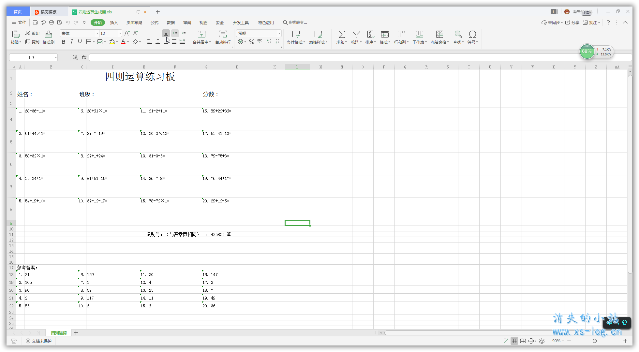Open a new document tab with plus
Viewport: 639px width, 352px height.
tap(158, 12)
